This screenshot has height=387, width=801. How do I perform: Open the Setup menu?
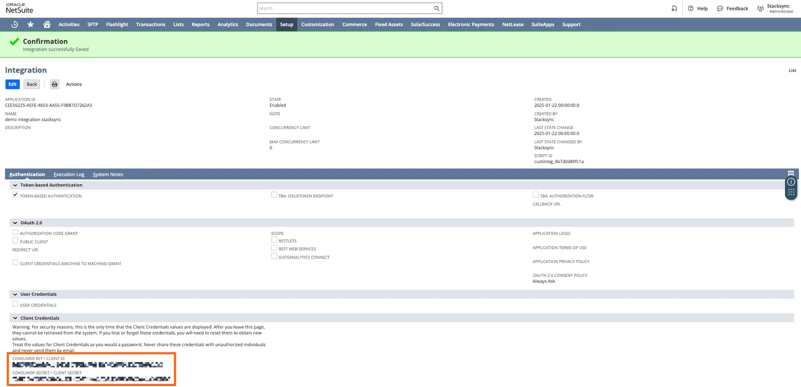286,24
